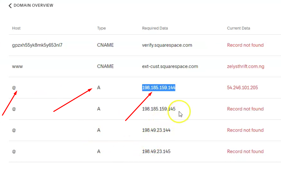Click the A type for 198.49.23.144

tap(99, 130)
